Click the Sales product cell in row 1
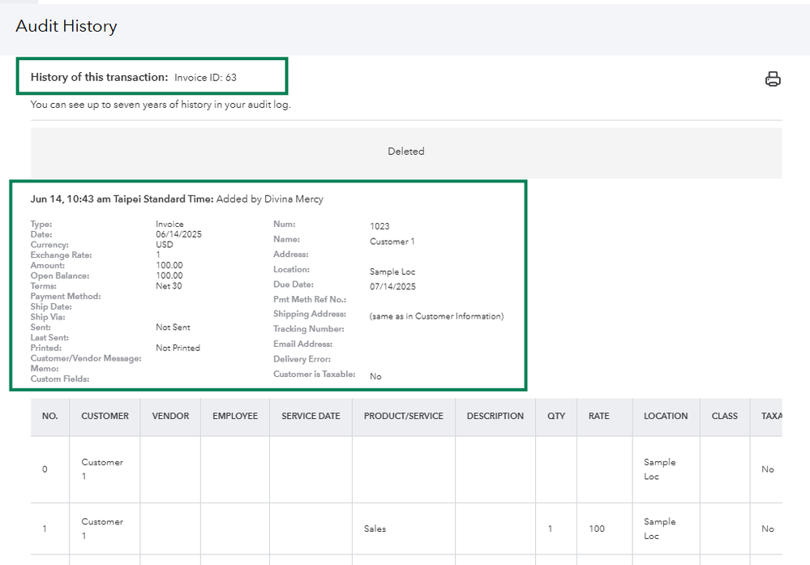 (x=375, y=529)
